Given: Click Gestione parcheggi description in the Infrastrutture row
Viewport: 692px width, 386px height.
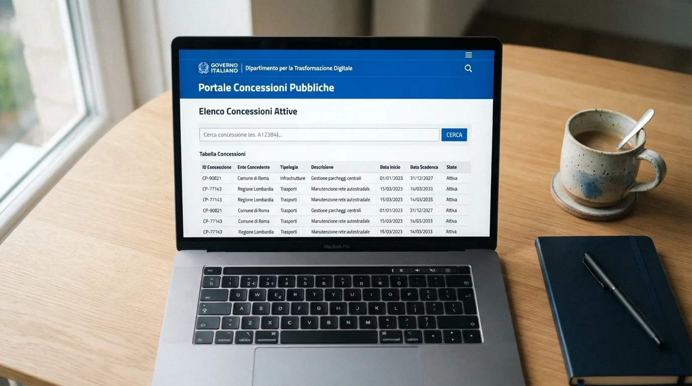Looking at the screenshot, I should [336, 178].
